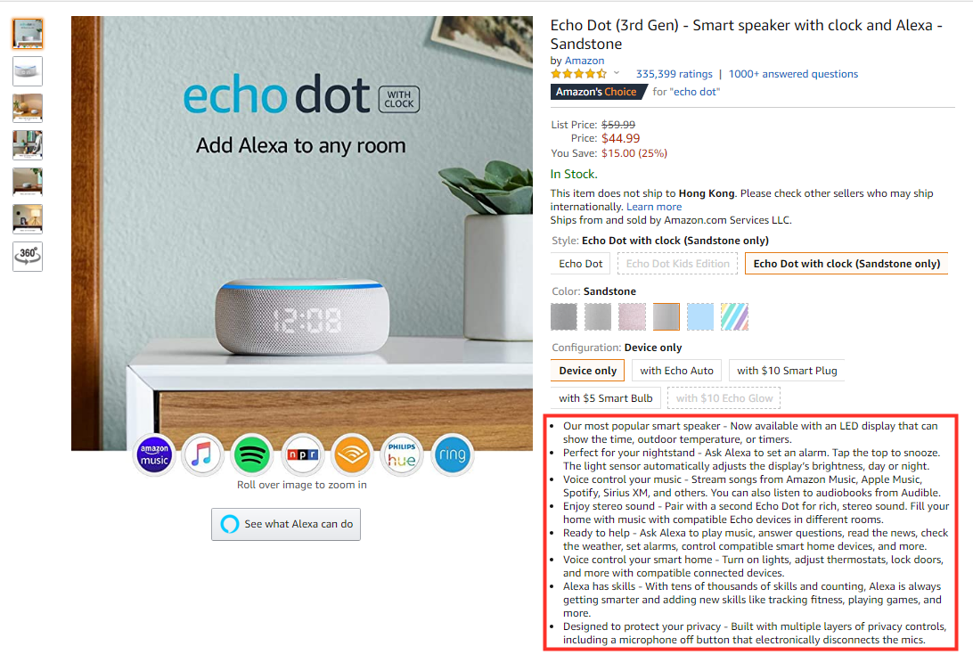Screen dimensions: 973x671
Task: Open the 360 degree view thumbnail
Action: [28, 257]
